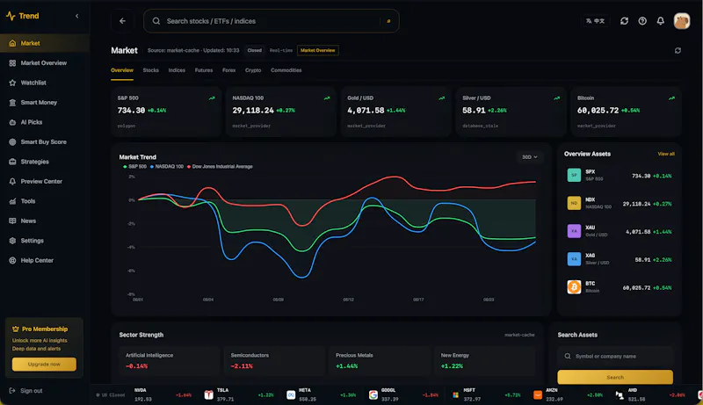Click the Upgrade now button
The width and height of the screenshot is (703, 405).
44,365
